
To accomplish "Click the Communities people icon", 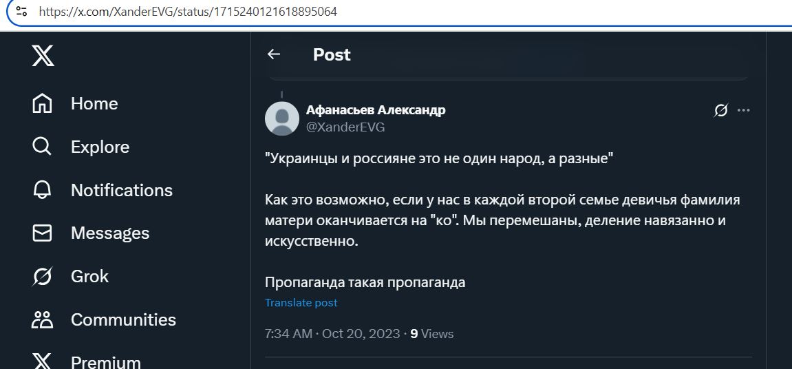I will pyautogui.click(x=42, y=319).
